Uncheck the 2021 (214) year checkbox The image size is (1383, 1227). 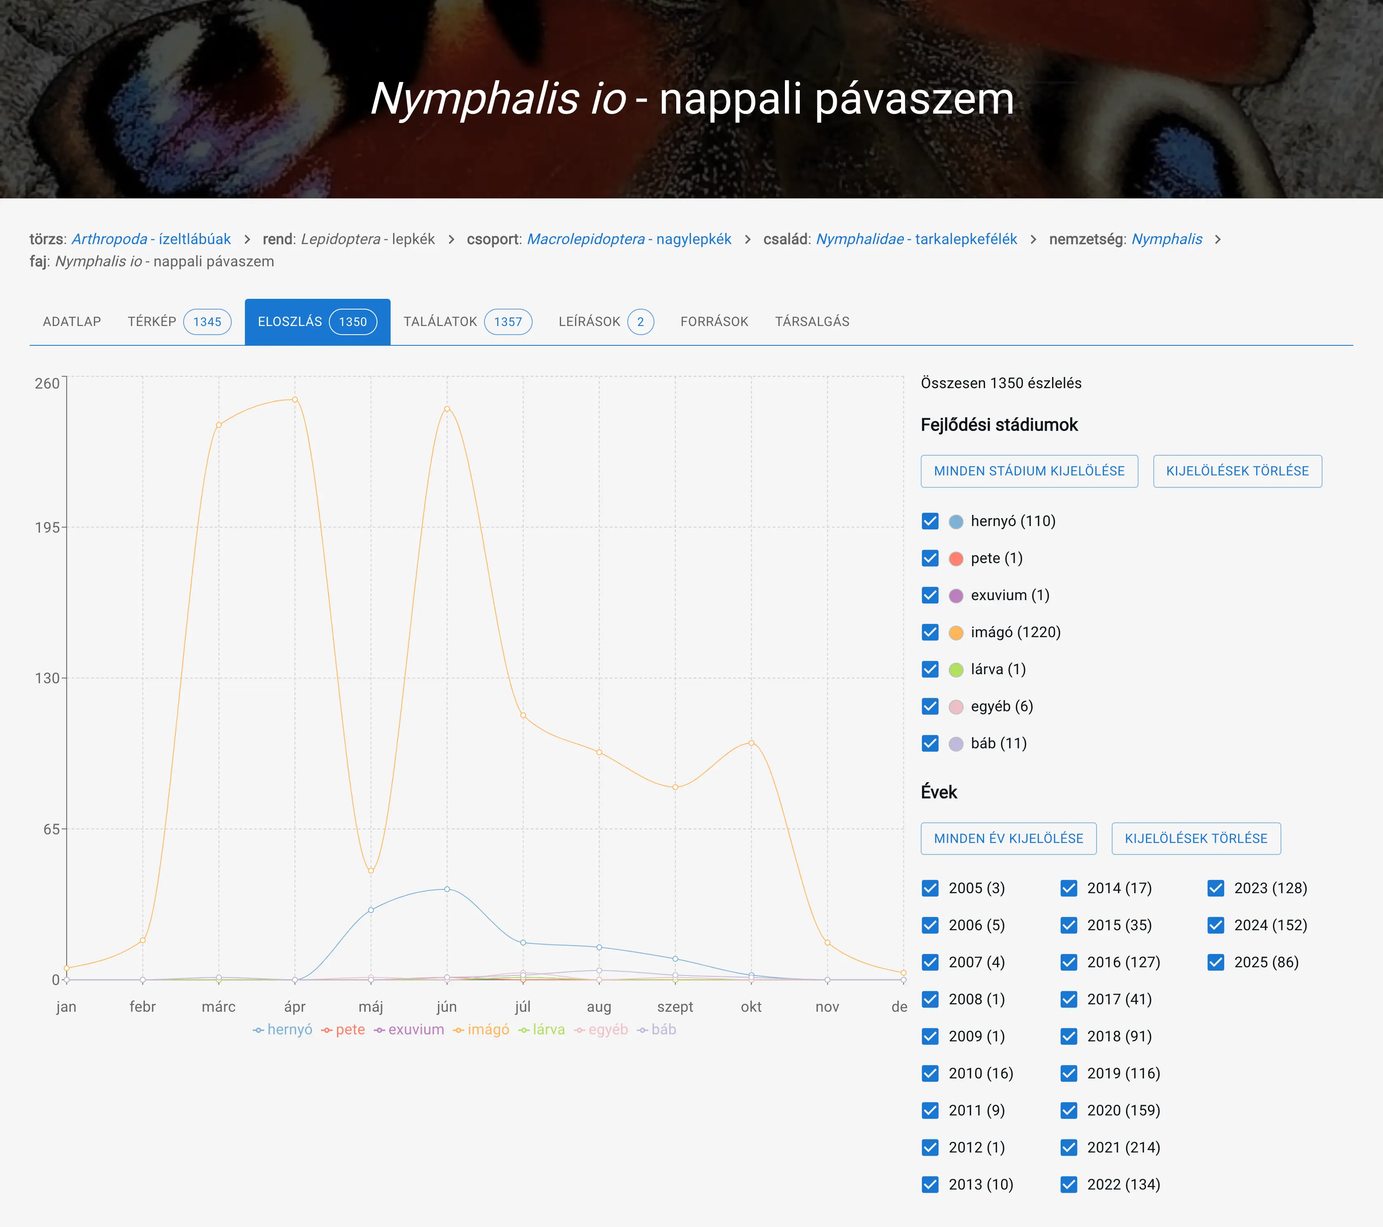click(1069, 1147)
